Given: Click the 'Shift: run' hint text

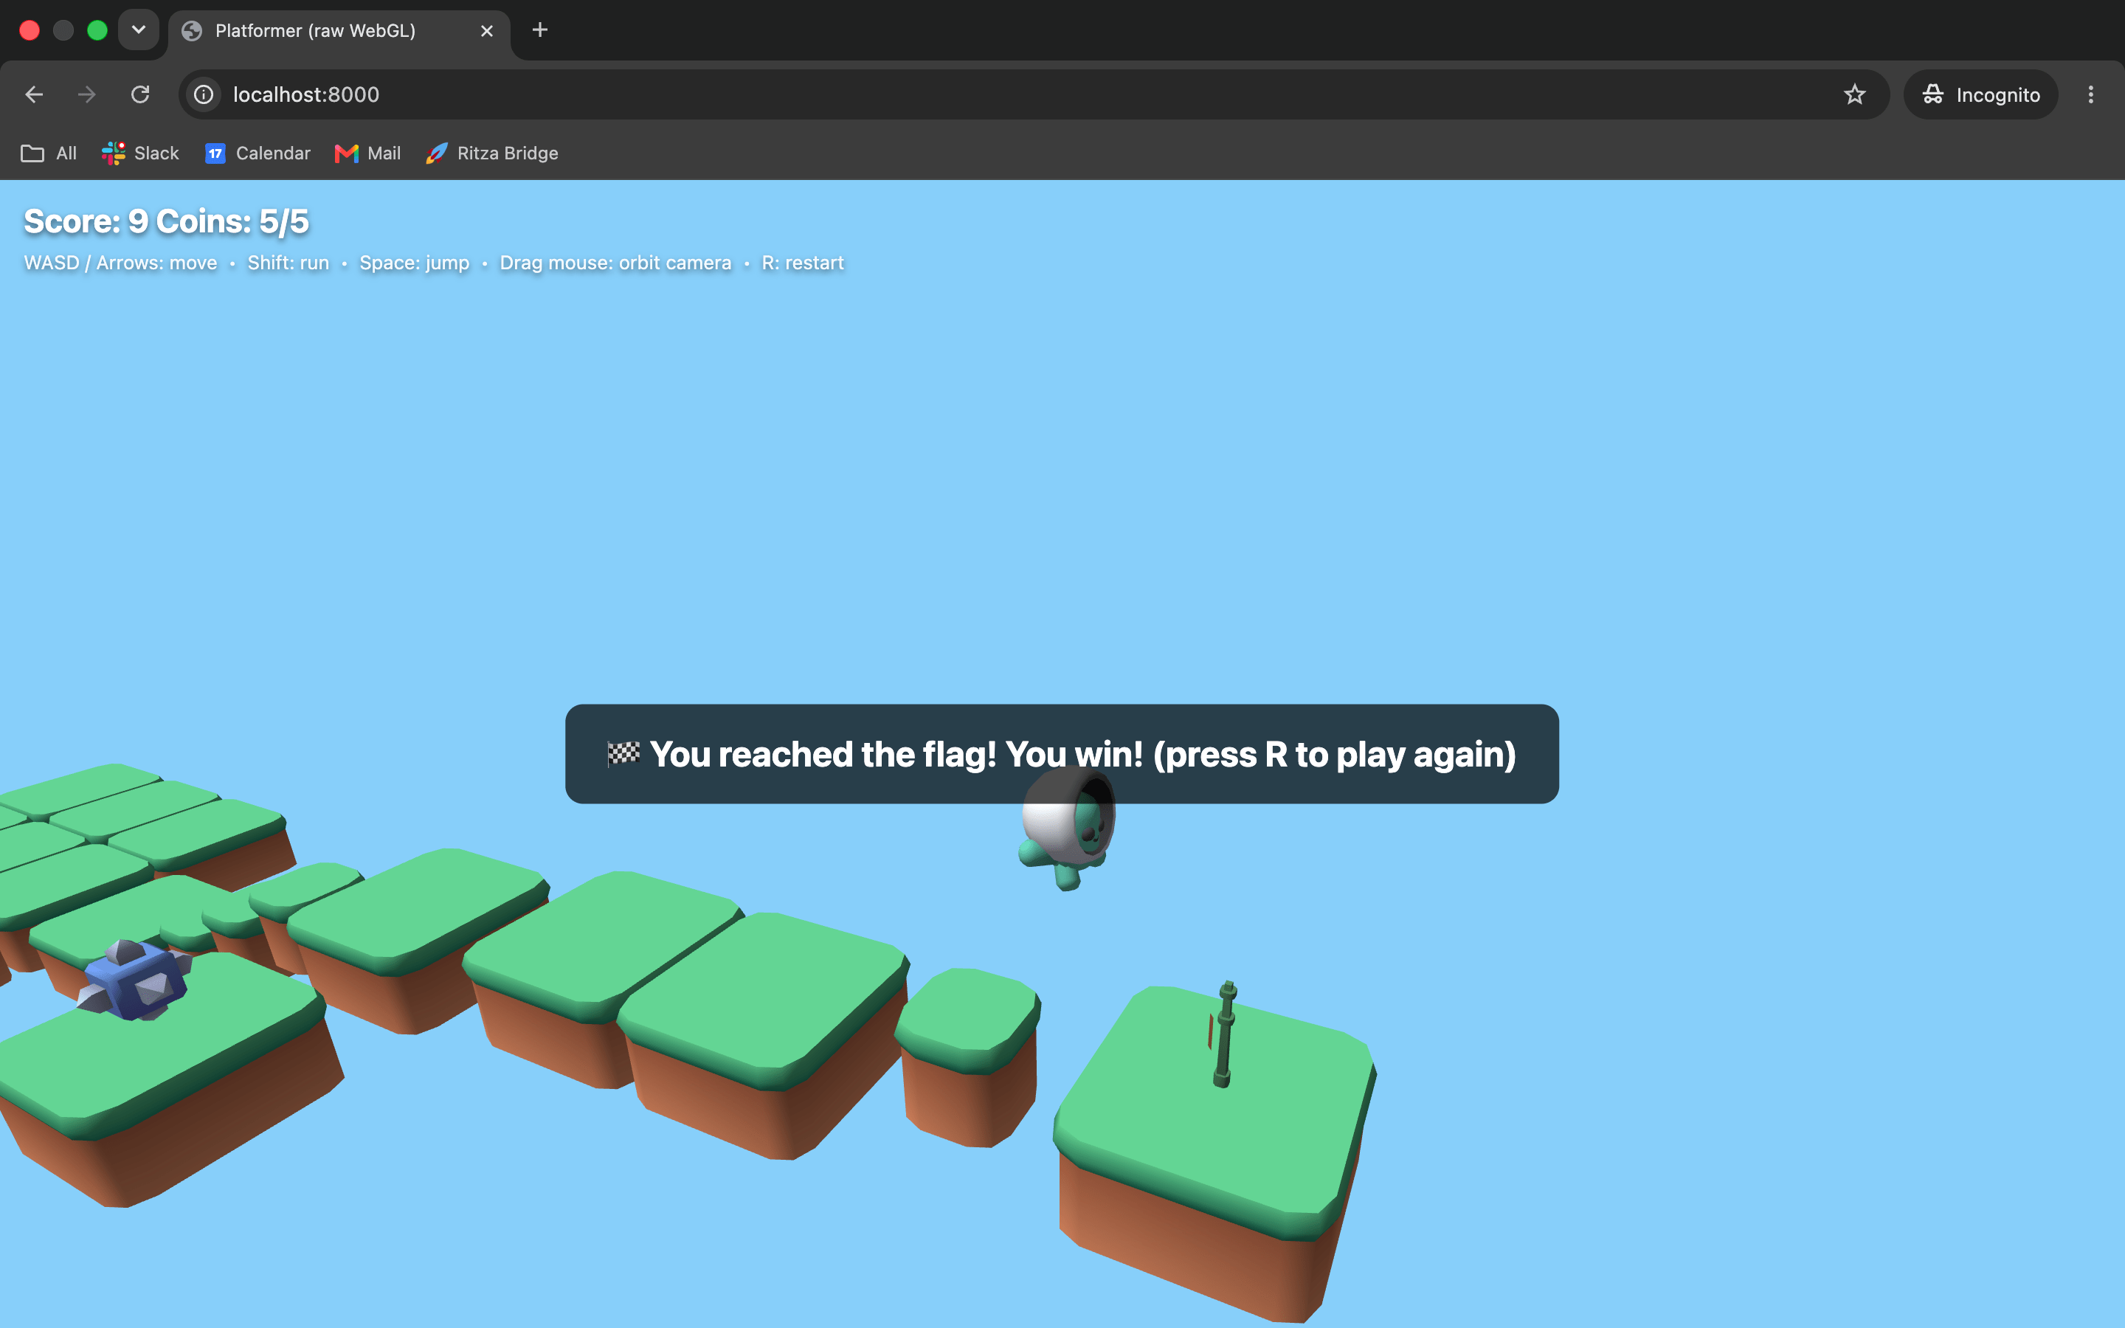Looking at the screenshot, I should pyautogui.click(x=288, y=263).
